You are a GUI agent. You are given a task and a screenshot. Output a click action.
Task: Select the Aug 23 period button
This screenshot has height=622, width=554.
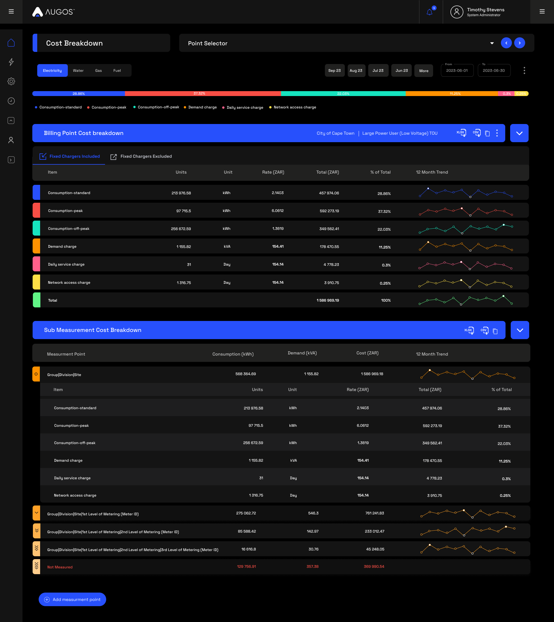[x=356, y=71]
